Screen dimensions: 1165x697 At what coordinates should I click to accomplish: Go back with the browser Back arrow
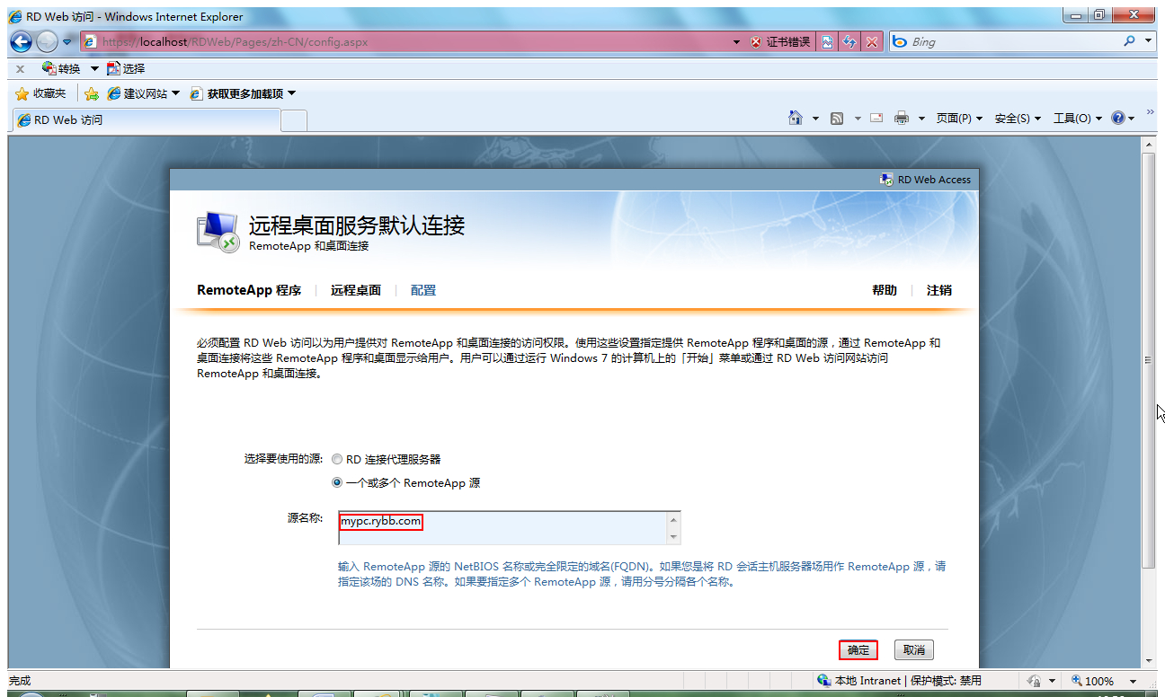click(x=21, y=42)
